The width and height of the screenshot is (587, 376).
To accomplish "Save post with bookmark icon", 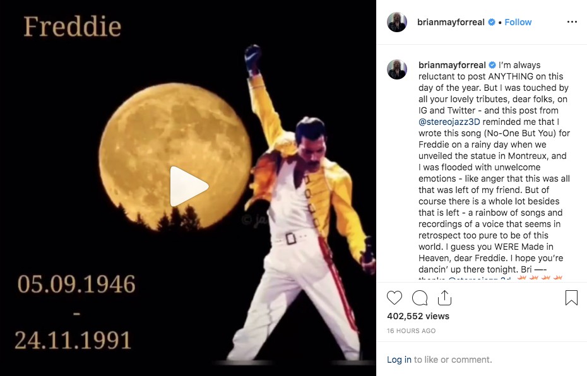I will coord(571,298).
